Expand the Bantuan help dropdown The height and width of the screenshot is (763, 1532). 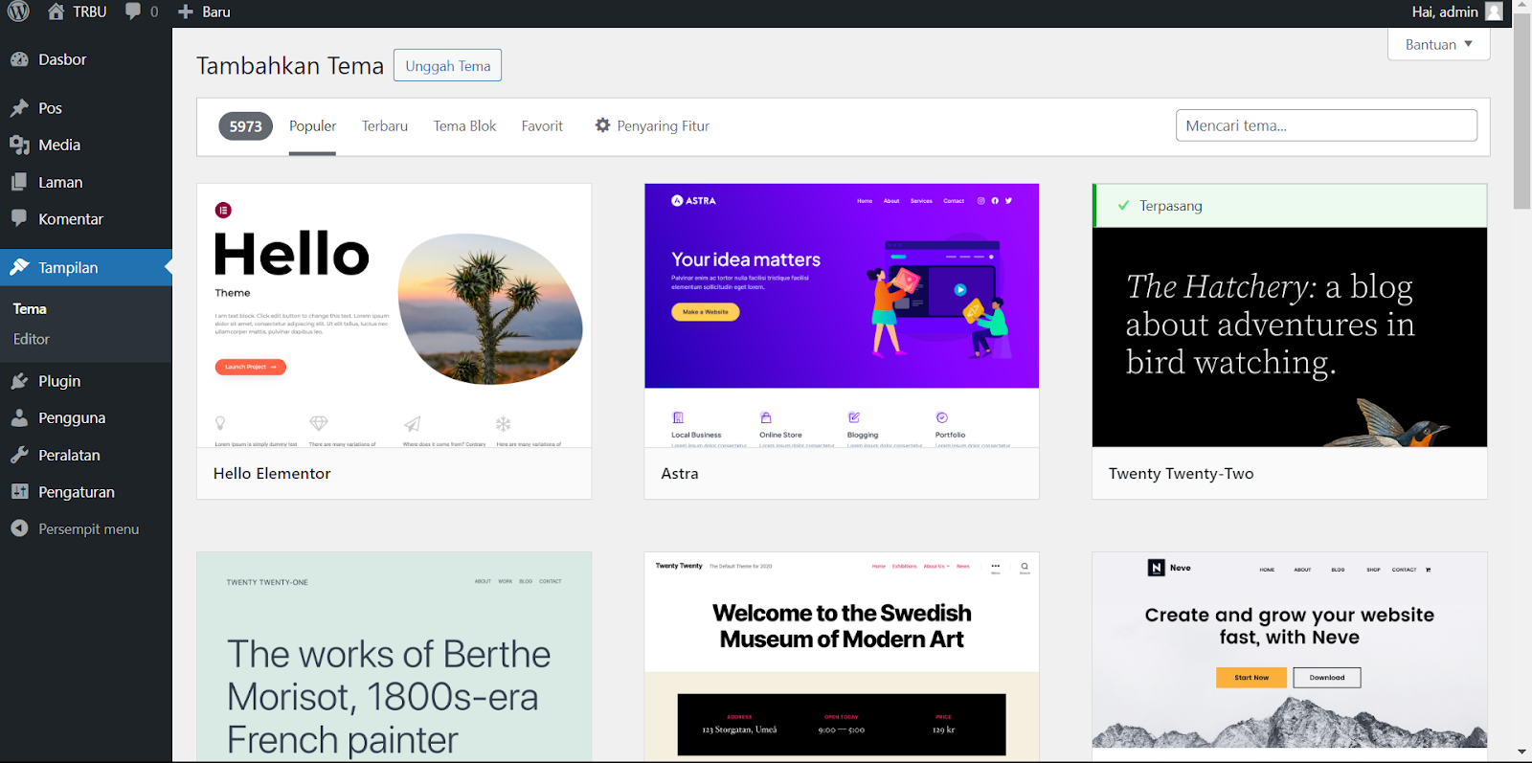[x=1438, y=44]
